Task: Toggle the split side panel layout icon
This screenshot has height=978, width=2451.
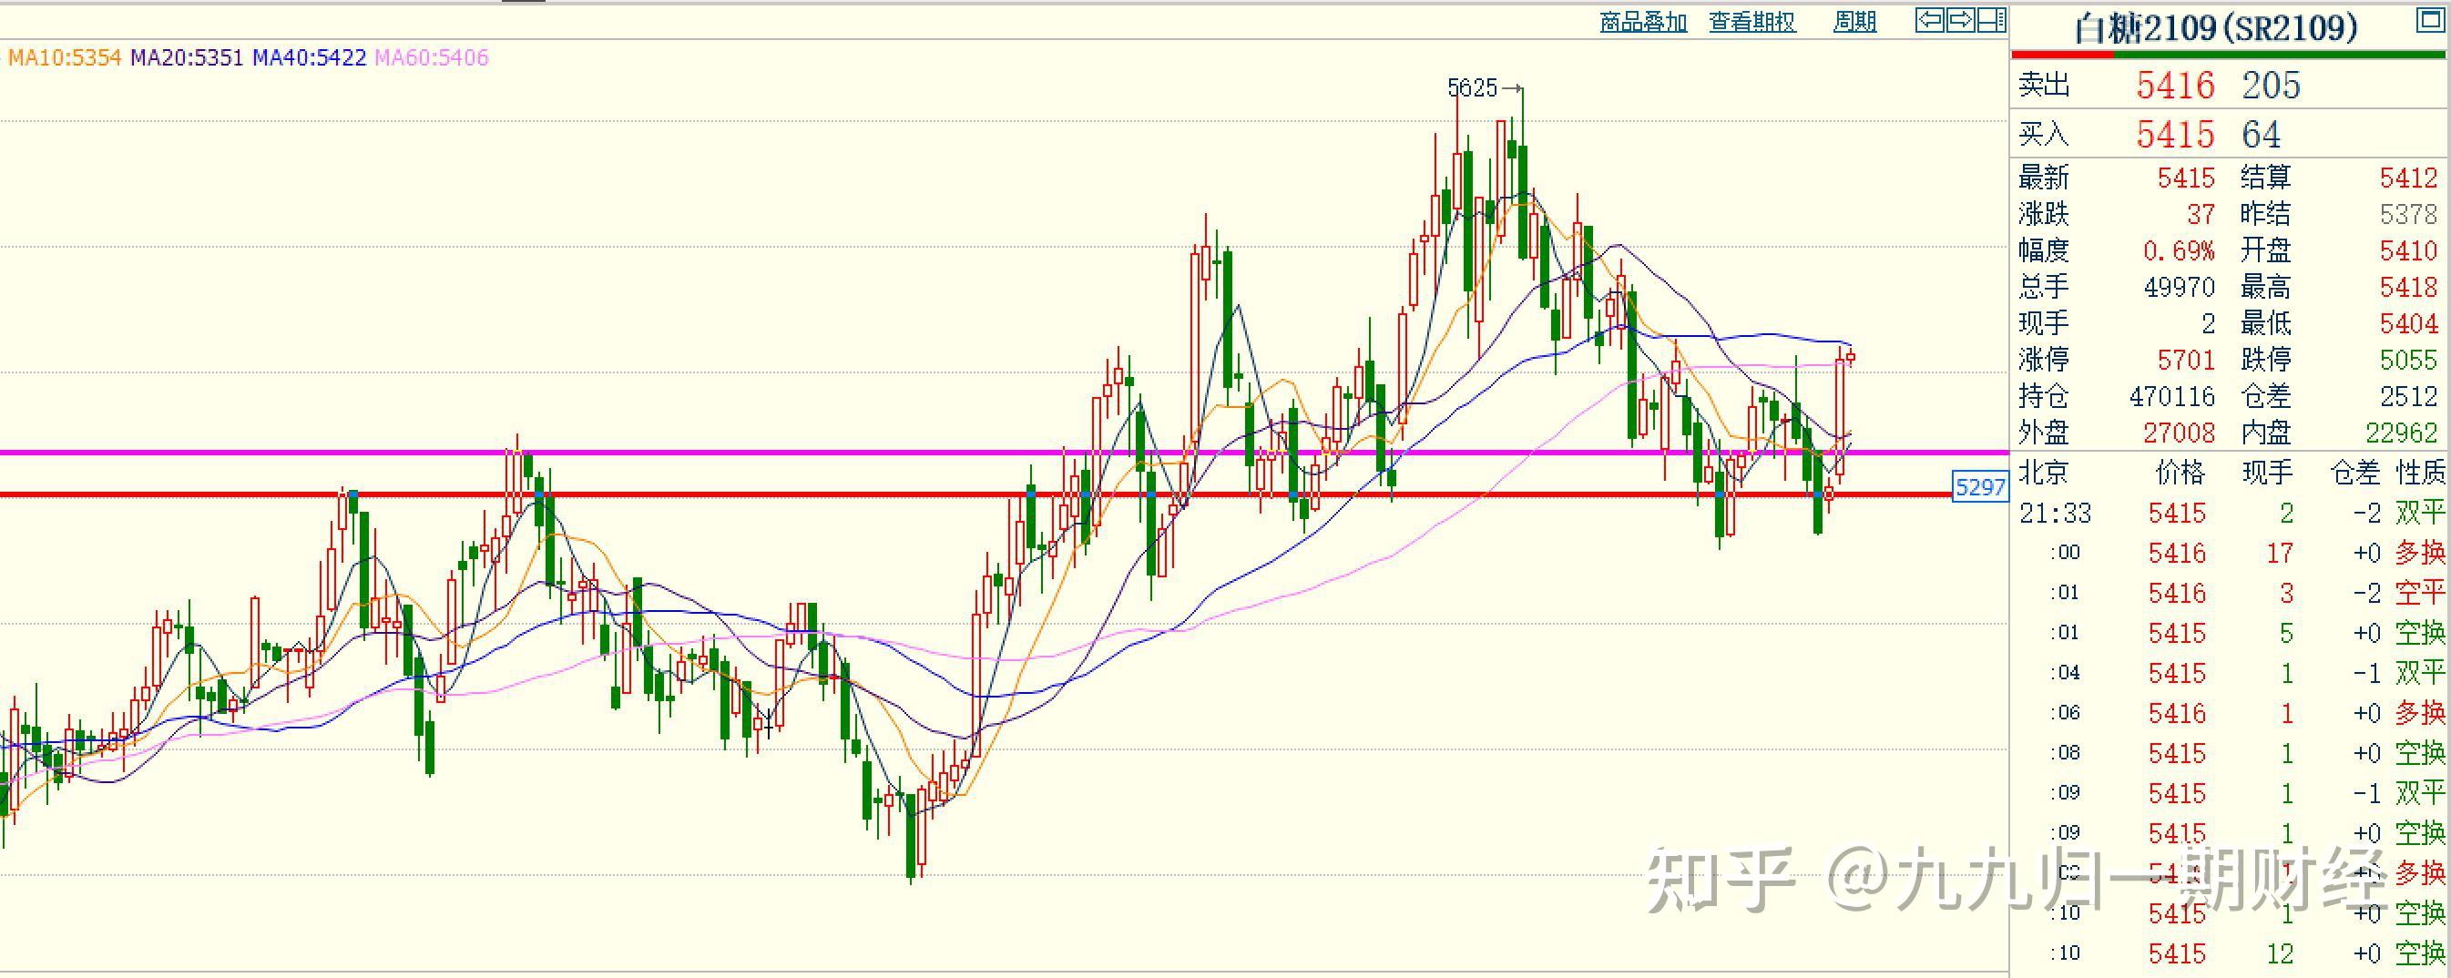Action: click(x=1991, y=20)
